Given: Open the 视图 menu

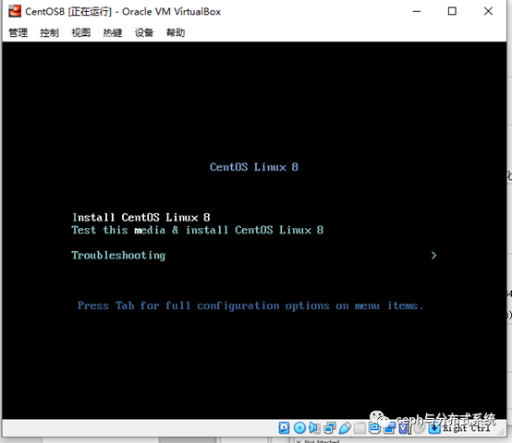Looking at the screenshot, I should click(x=81, y=32).
